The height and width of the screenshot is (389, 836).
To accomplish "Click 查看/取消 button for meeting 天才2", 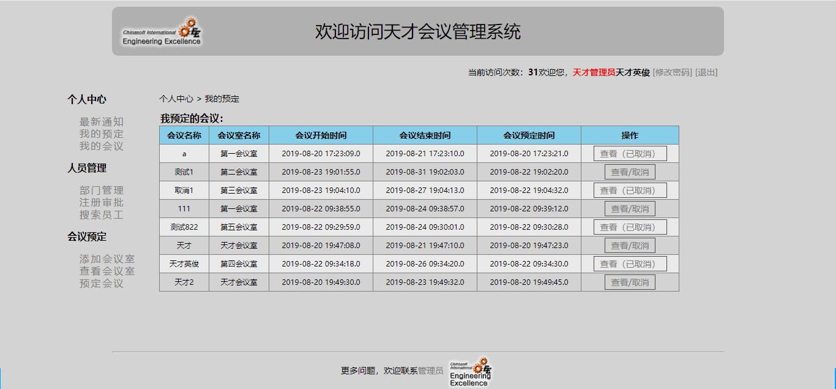I will coord(630,282).
